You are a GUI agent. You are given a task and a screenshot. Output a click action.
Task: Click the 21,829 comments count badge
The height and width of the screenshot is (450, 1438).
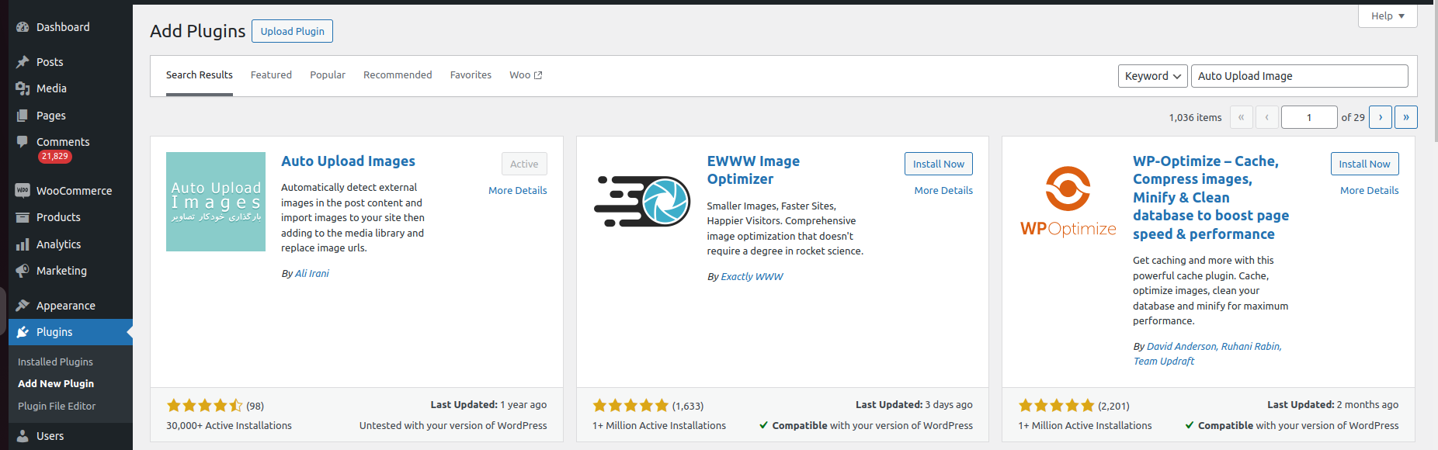pos(55,157)
